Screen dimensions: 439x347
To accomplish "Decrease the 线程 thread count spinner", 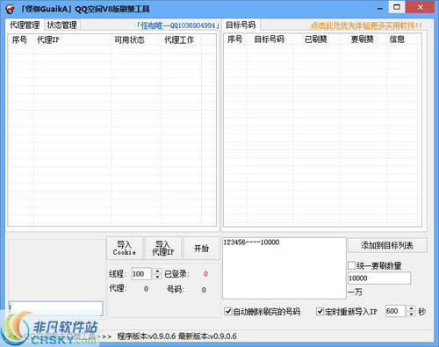I will pyautogui.click(x=157, y=277).
